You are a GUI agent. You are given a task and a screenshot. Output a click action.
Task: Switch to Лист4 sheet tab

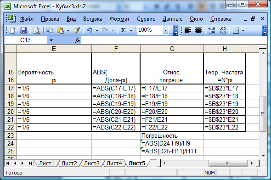[x=114, y=163]
